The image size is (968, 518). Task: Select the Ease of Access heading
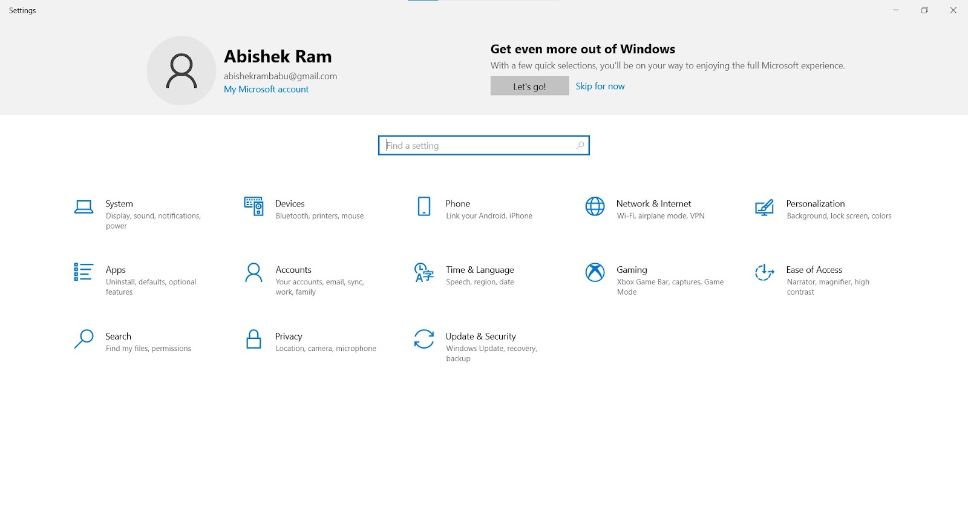pos(814,270)
